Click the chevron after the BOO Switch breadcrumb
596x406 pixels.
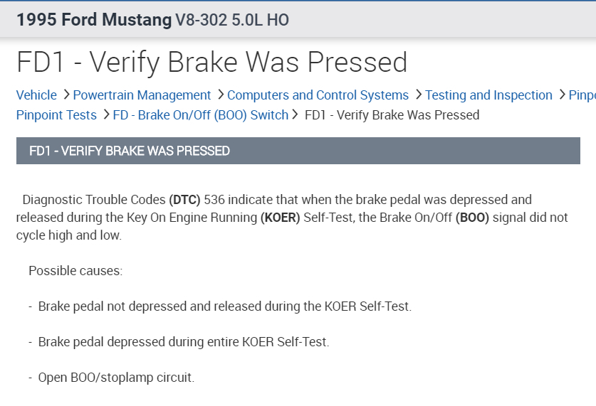pos(296,114)
